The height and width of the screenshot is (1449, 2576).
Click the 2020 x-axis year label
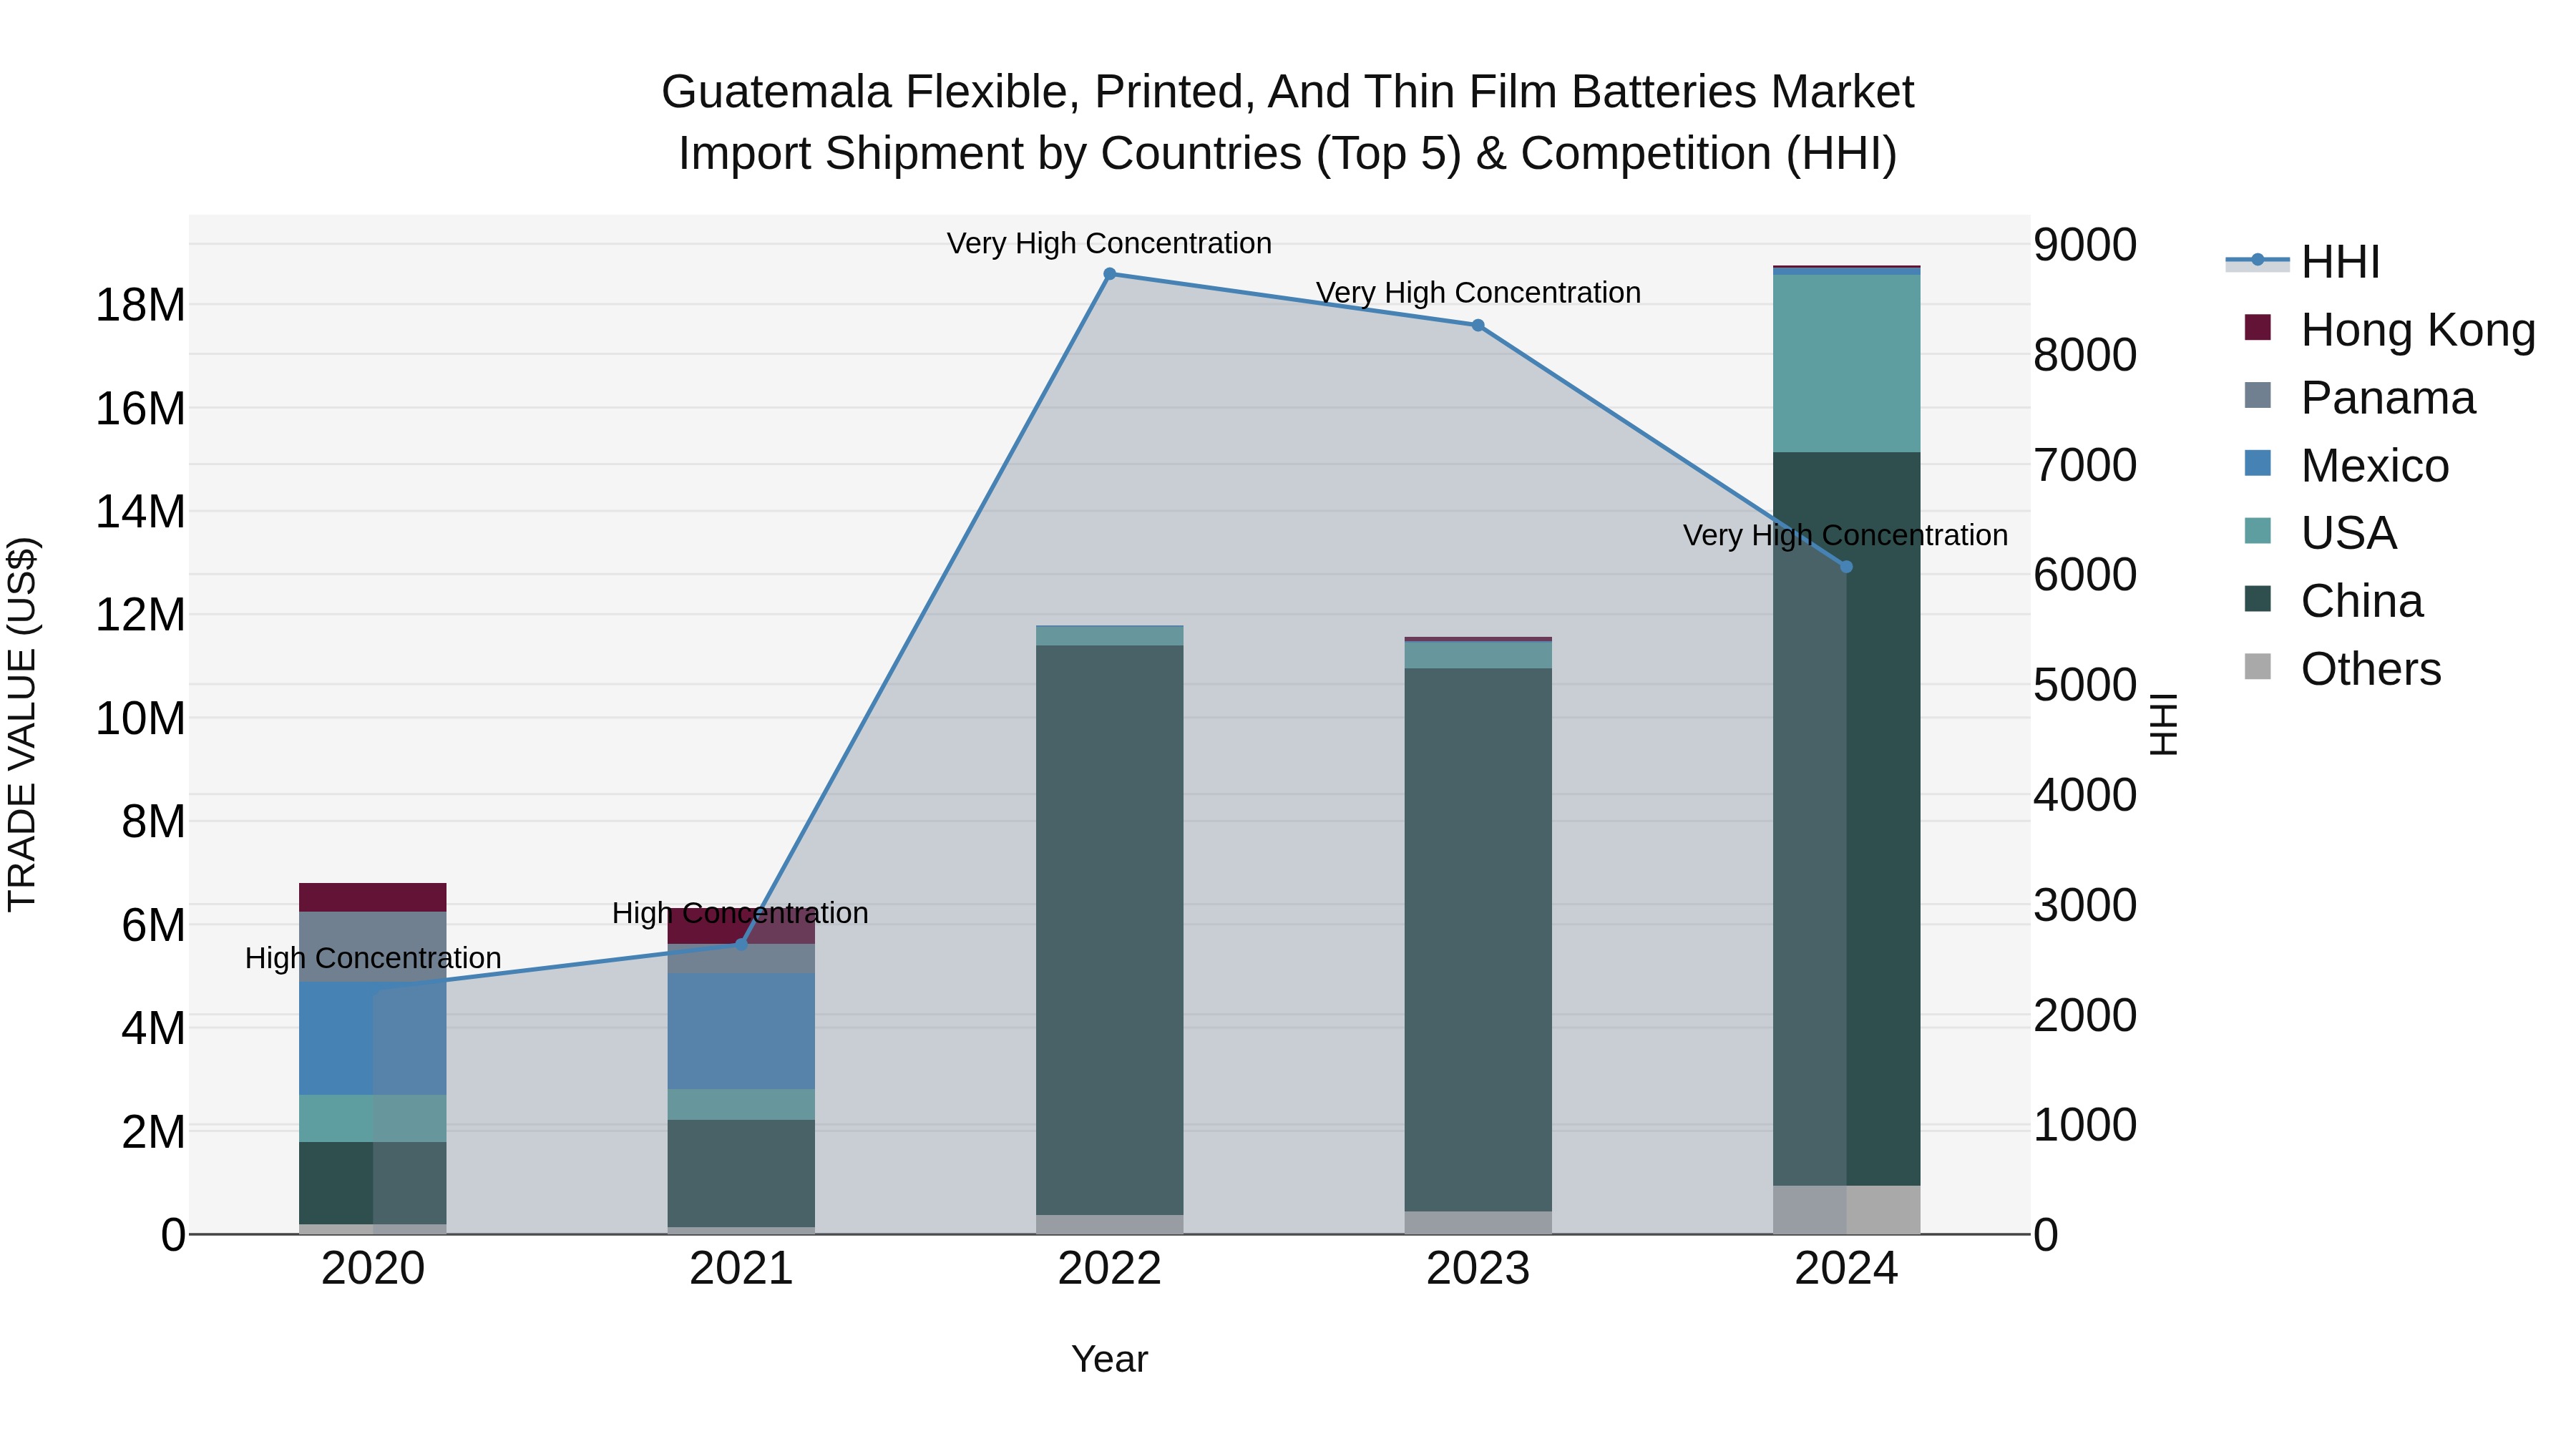click(x=373, y=1269)
